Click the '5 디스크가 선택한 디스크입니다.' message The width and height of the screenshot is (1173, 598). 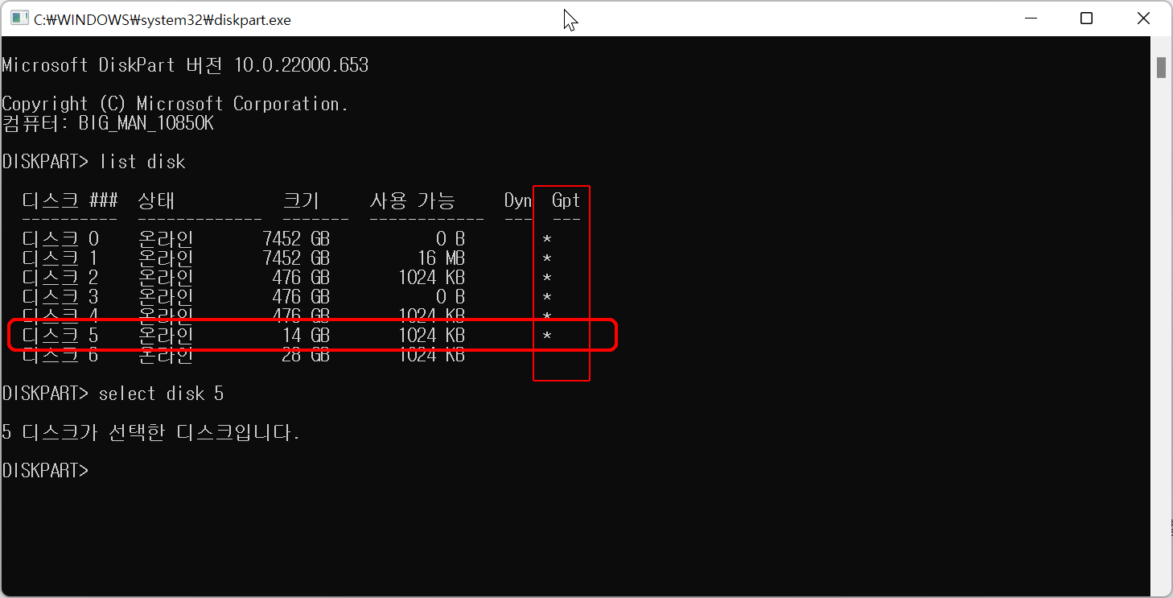[x=150, y=432]
